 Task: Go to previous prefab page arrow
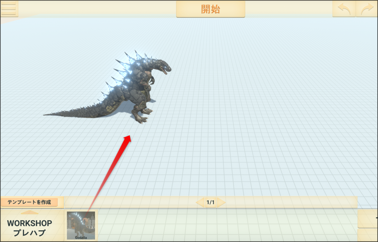coord(200,202)
